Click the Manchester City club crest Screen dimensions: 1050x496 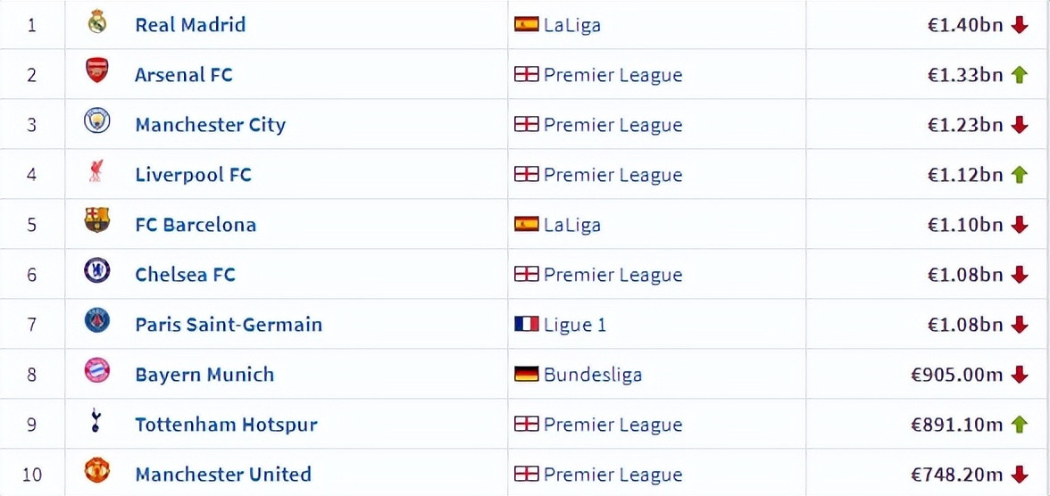point(97,122)
